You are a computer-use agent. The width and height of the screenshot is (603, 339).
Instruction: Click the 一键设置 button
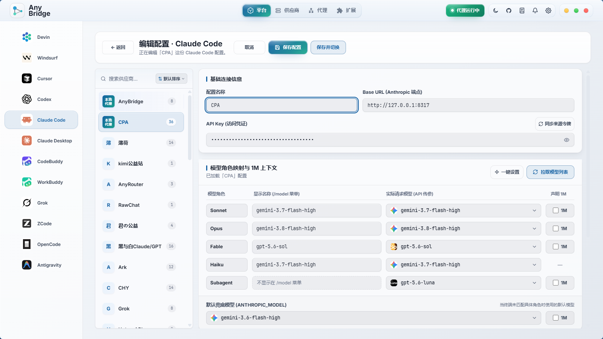pyautogui.click(x=507, y=172)
